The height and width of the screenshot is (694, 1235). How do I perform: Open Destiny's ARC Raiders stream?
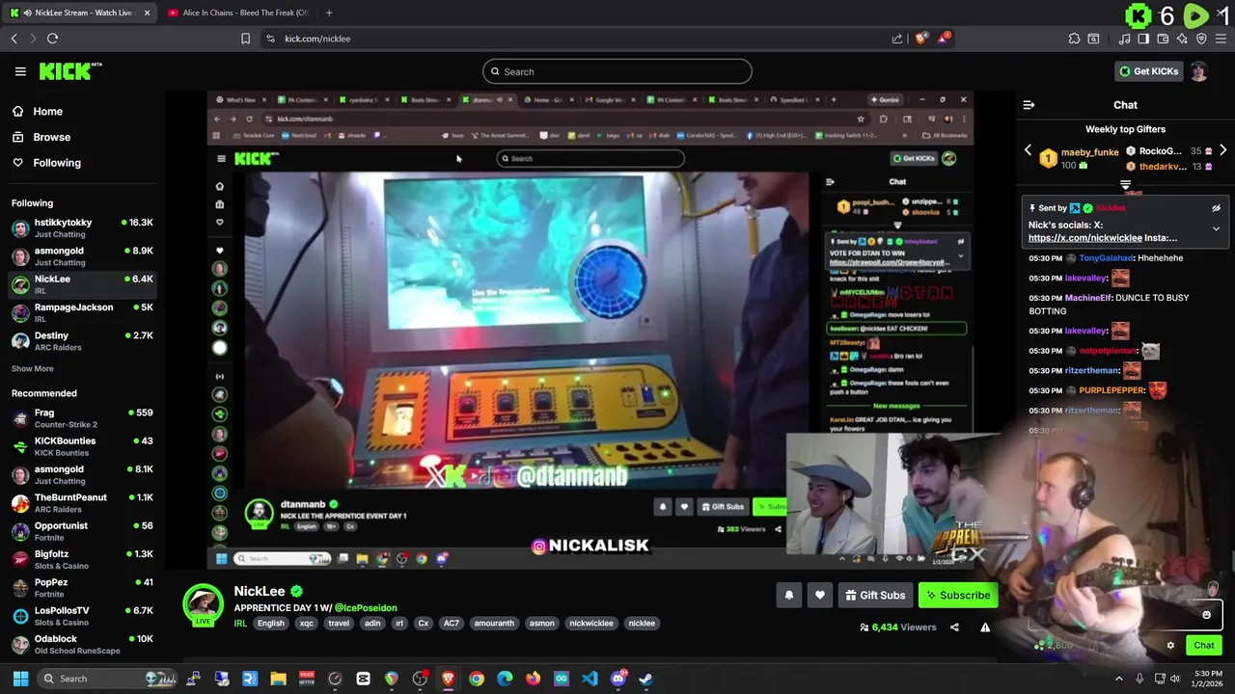click(82, 341)
